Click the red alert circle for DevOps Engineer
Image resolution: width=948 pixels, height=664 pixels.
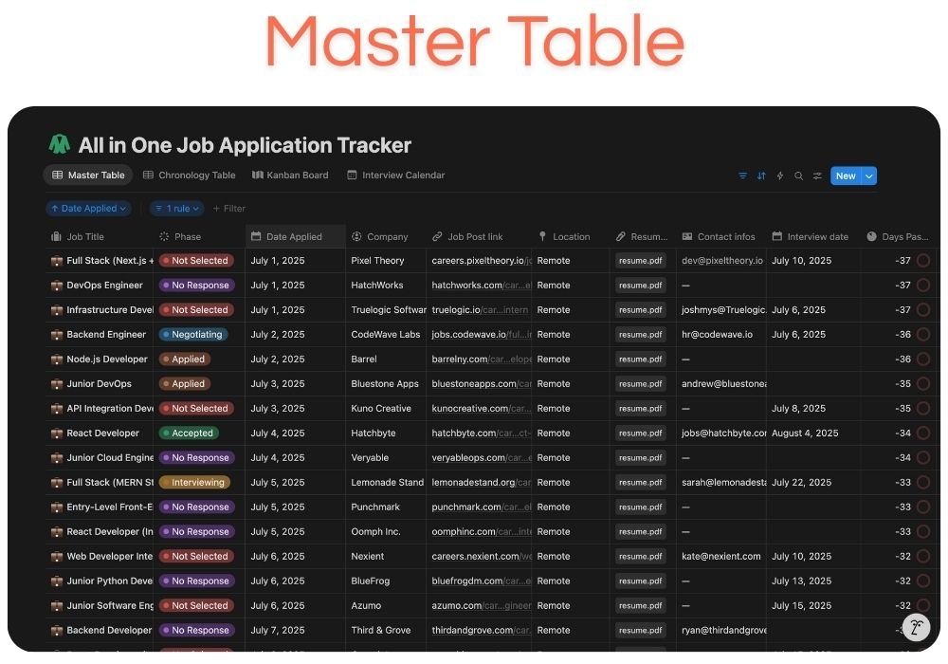[924, 285]
